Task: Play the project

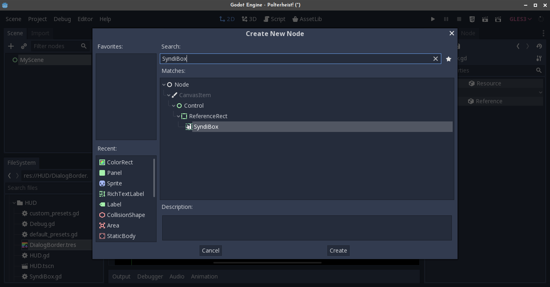Action: click(x=433, y=19)
